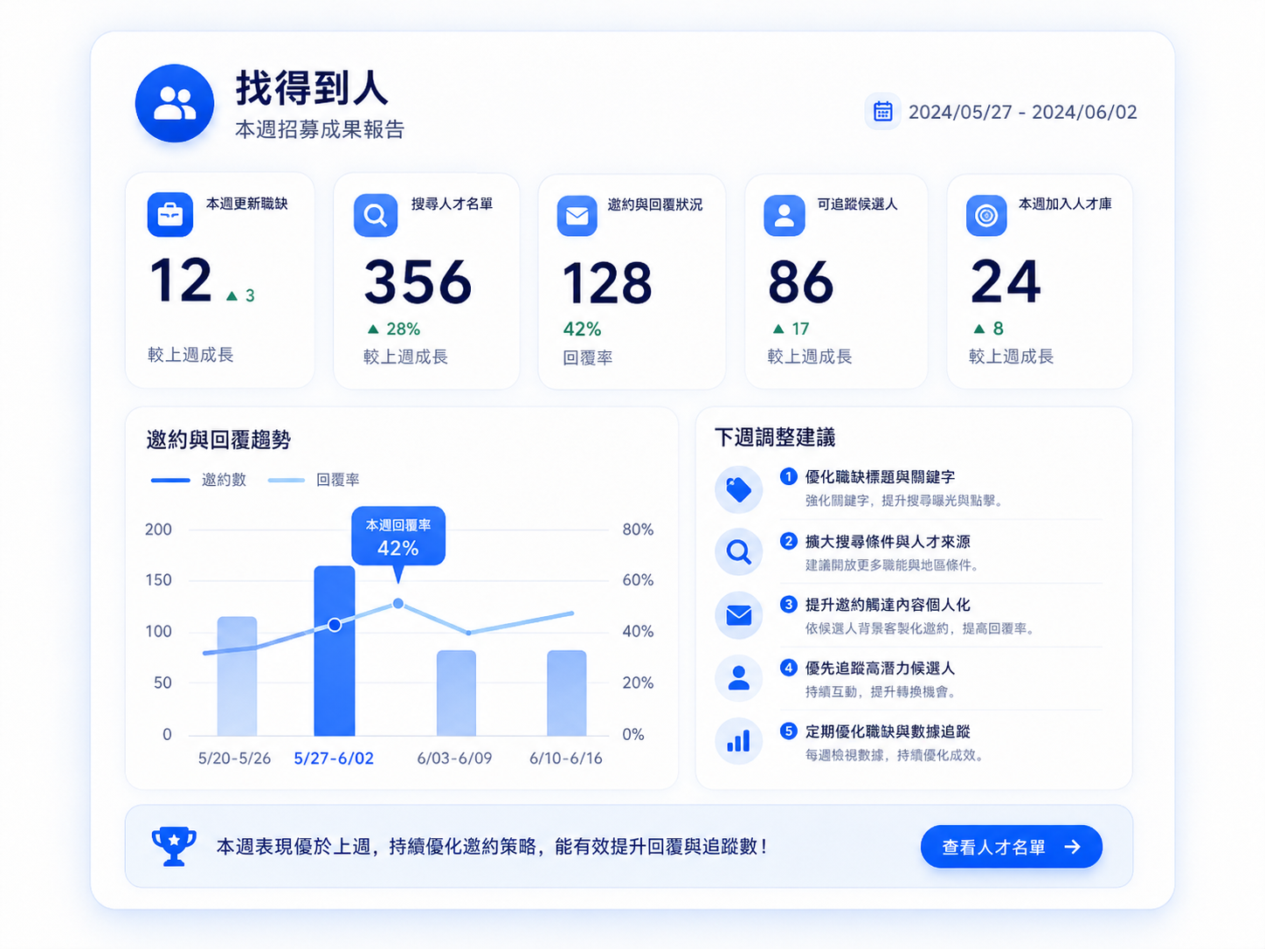Click the 定期優化職缺與數據追蹤 suggestion title

(888, 731)
